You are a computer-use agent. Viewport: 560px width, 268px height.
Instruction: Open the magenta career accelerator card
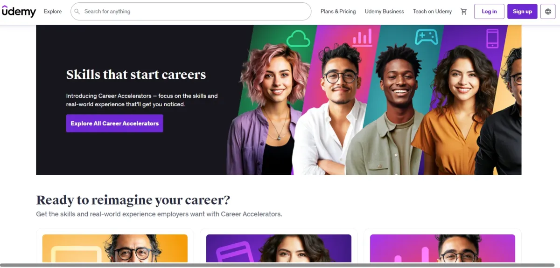442,248
